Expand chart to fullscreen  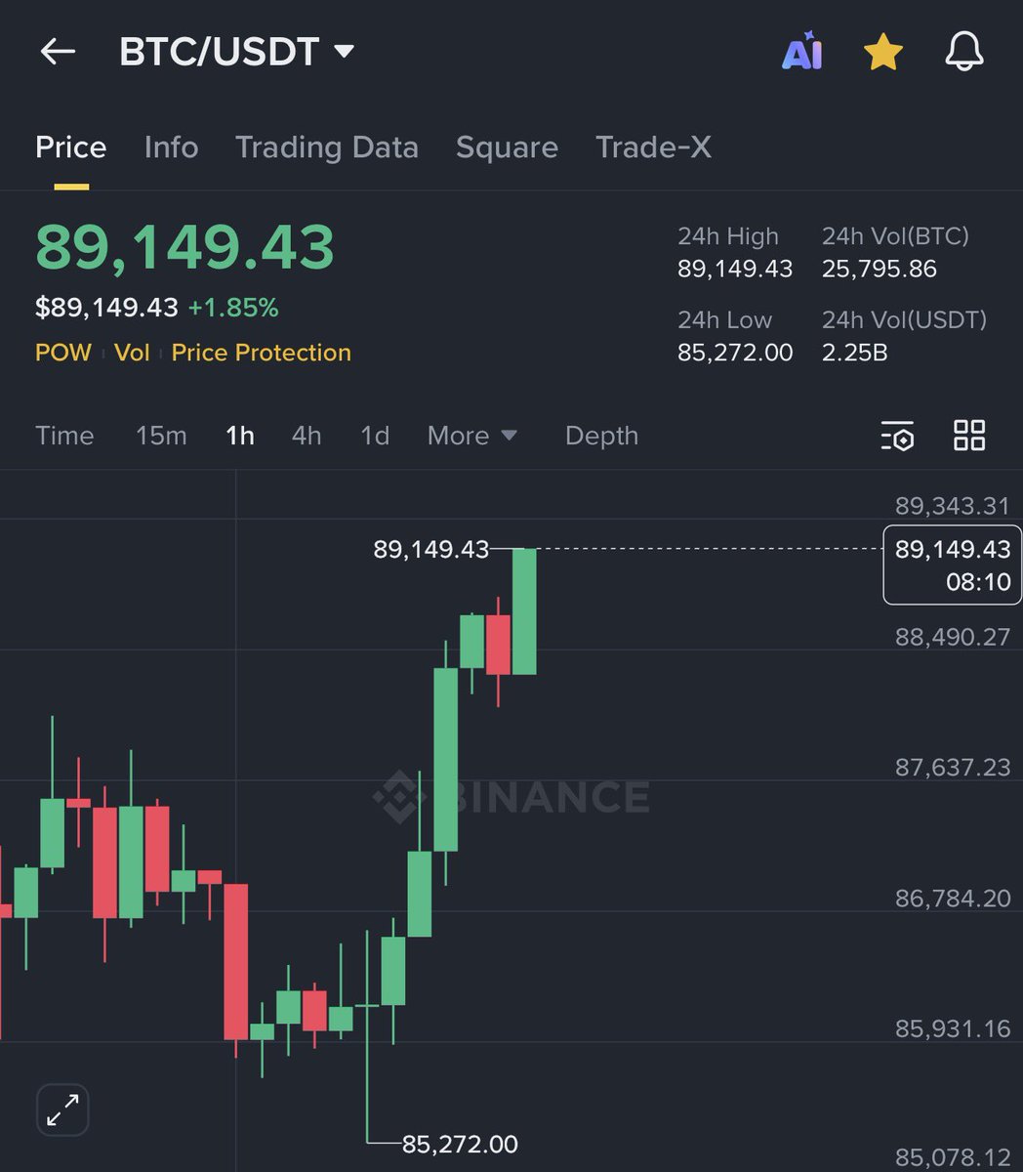[x=62, y=1110]
